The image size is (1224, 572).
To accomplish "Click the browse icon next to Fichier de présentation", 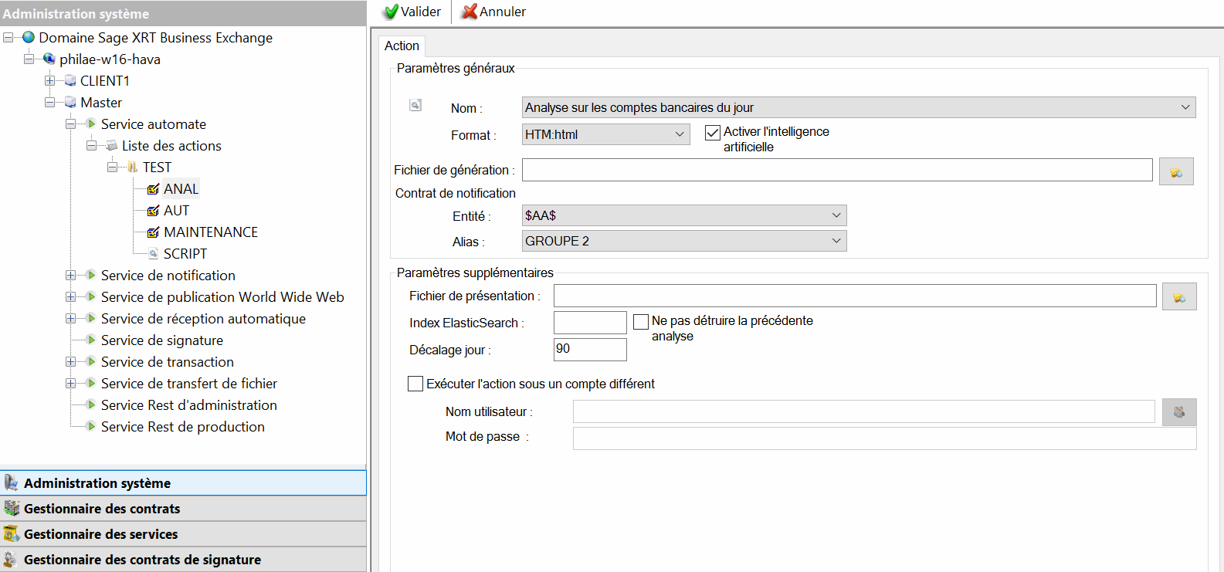I will (1178, 296).
